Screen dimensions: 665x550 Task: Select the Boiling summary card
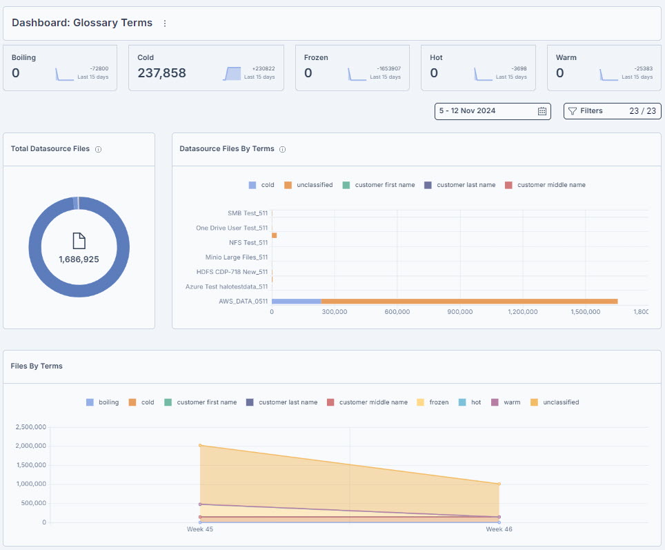pos(60,68)
